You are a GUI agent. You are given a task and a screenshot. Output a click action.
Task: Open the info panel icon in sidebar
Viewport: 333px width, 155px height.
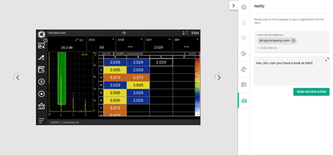(244, 7)
